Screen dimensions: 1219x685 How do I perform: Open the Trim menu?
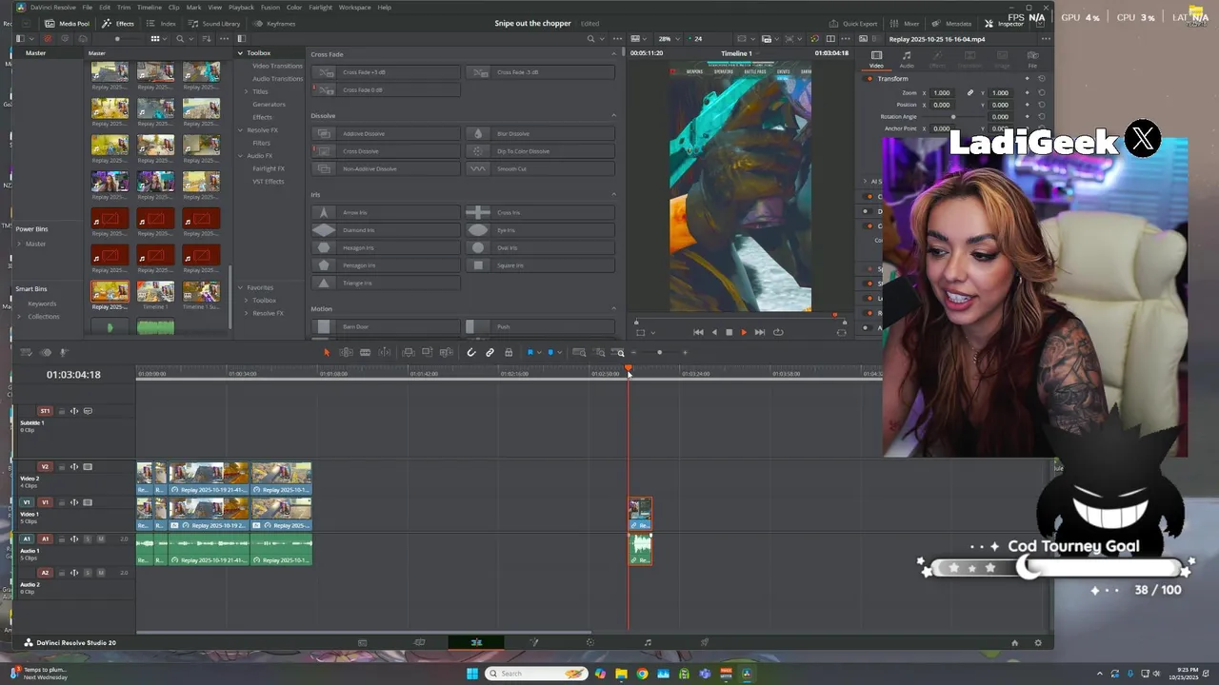(124, 8)
